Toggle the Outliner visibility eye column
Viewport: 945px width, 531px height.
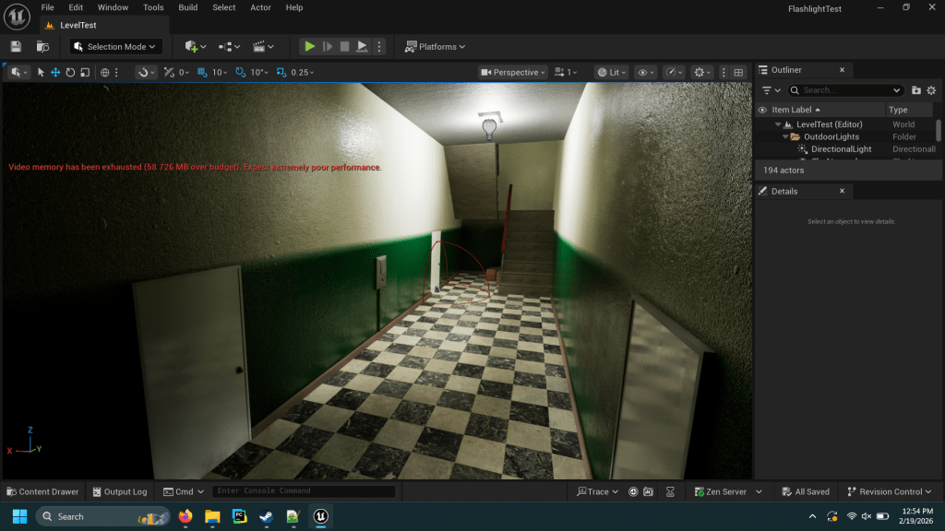[x=762, y=110]
